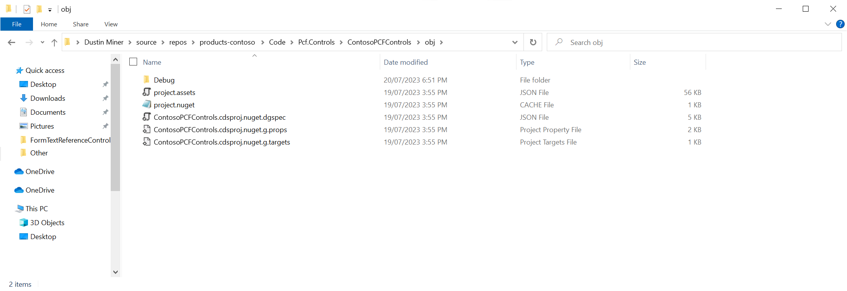Viewport: 847px width, 291px height.
Task: Select the 3D Objects icon in sidebar
Action: (24, 222)
